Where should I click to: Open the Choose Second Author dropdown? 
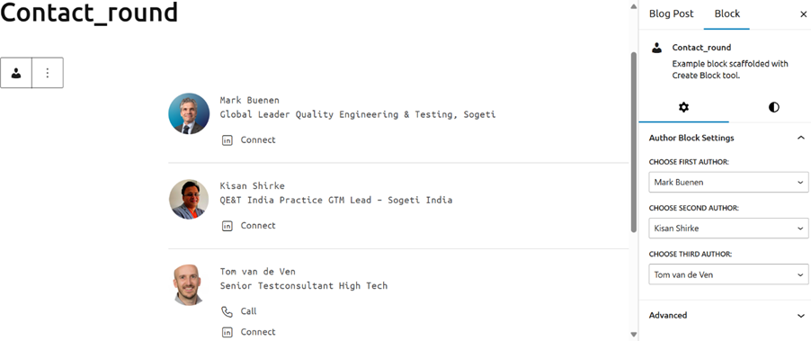pos(728,229)
